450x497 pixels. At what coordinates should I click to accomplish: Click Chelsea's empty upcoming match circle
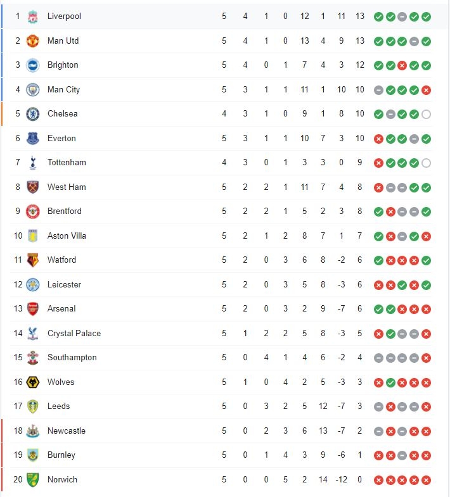pyautogui.click(x=426, y=114)
